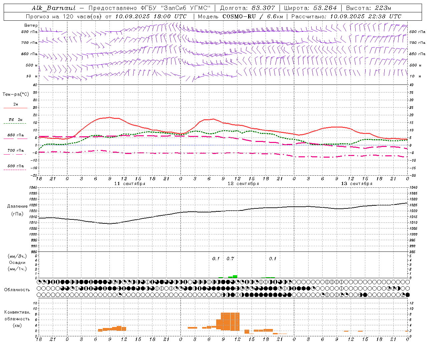Click the "10 м" wind level label on left
Screen dimensions: 427x342
click(x=32, y=76)
